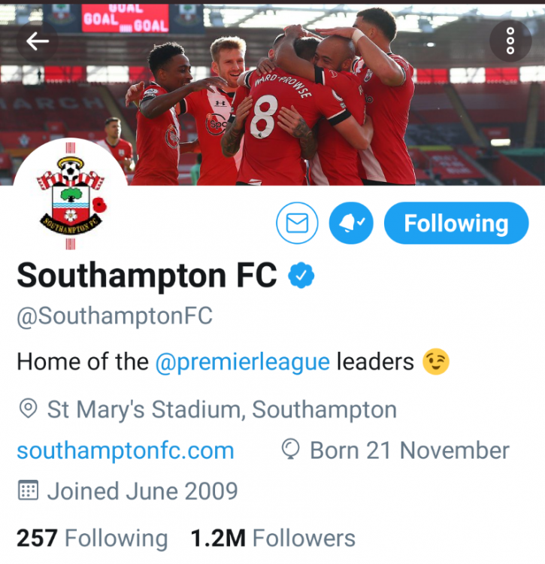This screenshot has width=545, height=564.
Task: Tap the Born 21 November text
Action: tap(410, 450)
